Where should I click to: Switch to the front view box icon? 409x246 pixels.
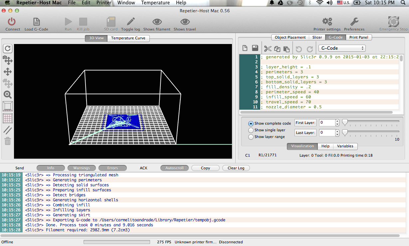coord(8,106)
